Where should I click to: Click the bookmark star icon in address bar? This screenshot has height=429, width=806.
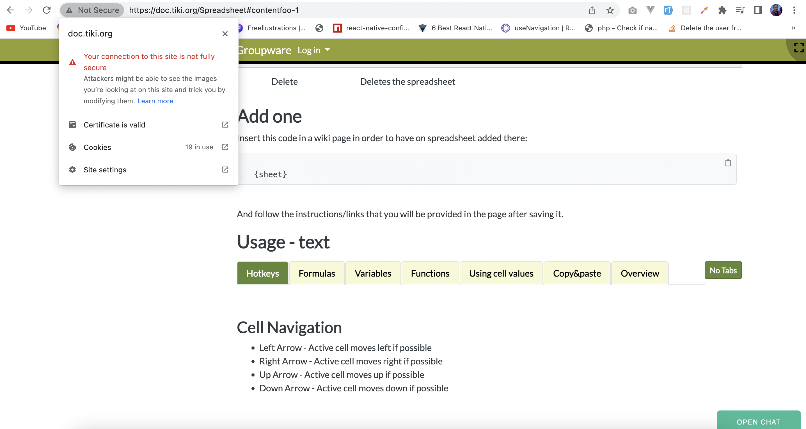tap(610, 10)
